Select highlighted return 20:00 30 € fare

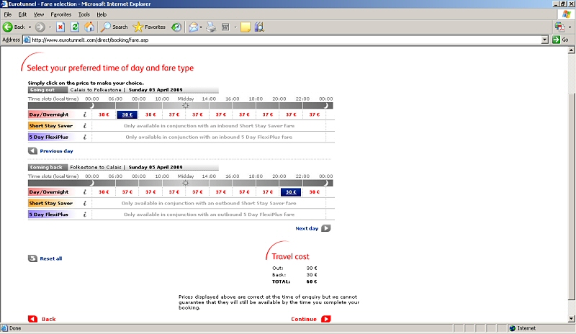[x=291, y=191]
